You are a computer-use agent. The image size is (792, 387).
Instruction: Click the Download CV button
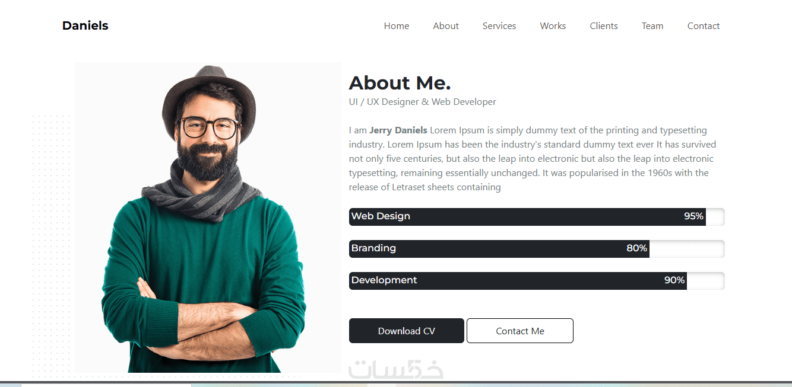[x=407, y=331]
